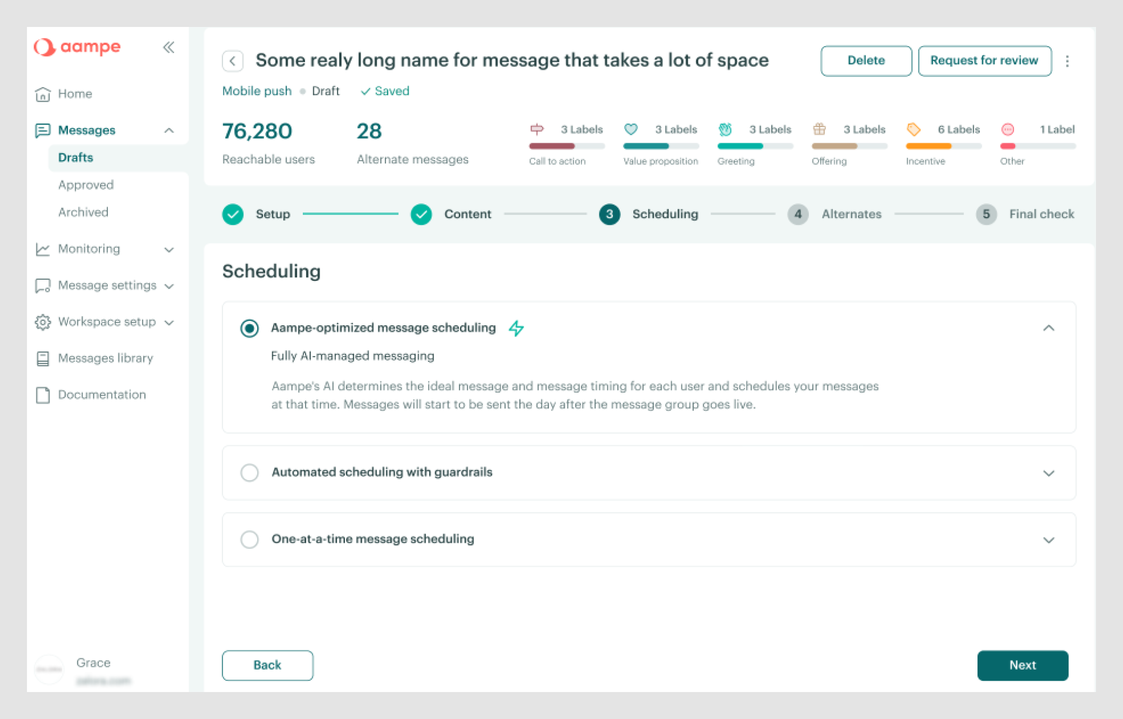Click the Call to action progress bar
Image resolution: width=1123 pixels, height=719 pixels.
(567, 146)
